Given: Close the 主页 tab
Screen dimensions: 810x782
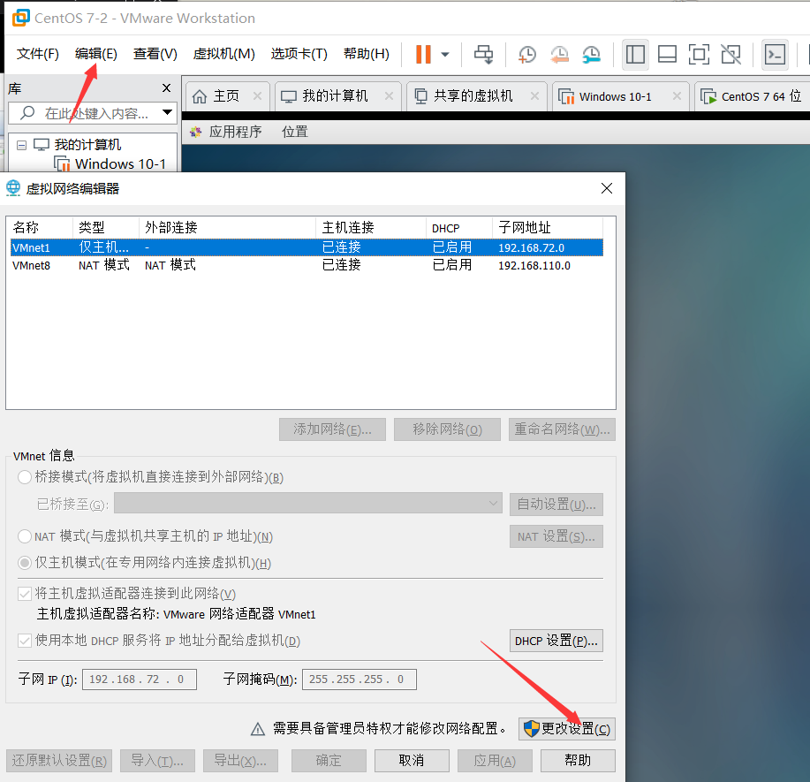Looking at the screenshot, I should (257, 95).
